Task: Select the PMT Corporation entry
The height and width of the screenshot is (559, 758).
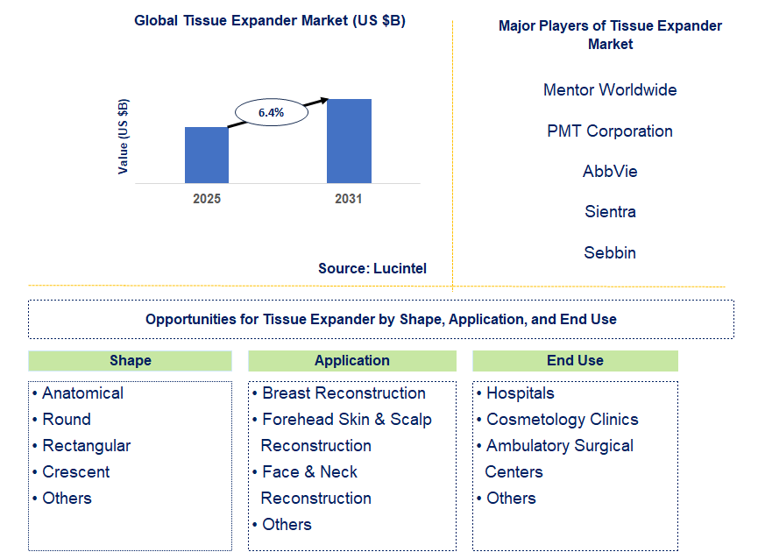Action: pyautogui.click(x=610, y=131)
